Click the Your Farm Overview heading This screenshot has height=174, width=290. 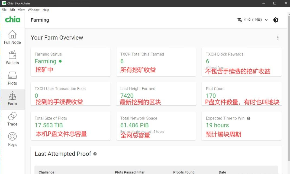point(57,37)
